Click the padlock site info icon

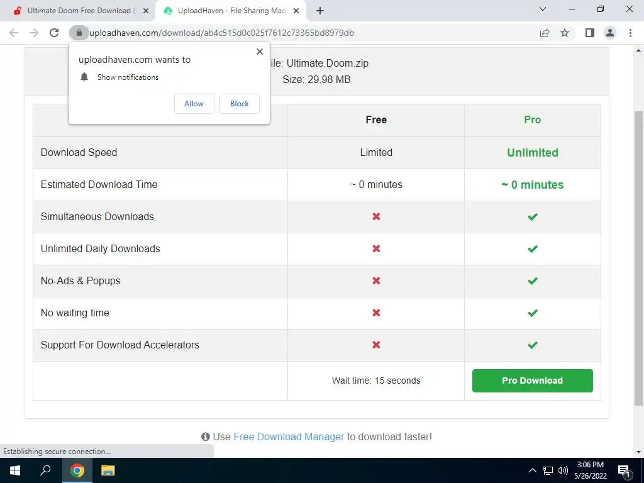click(79, 33)
